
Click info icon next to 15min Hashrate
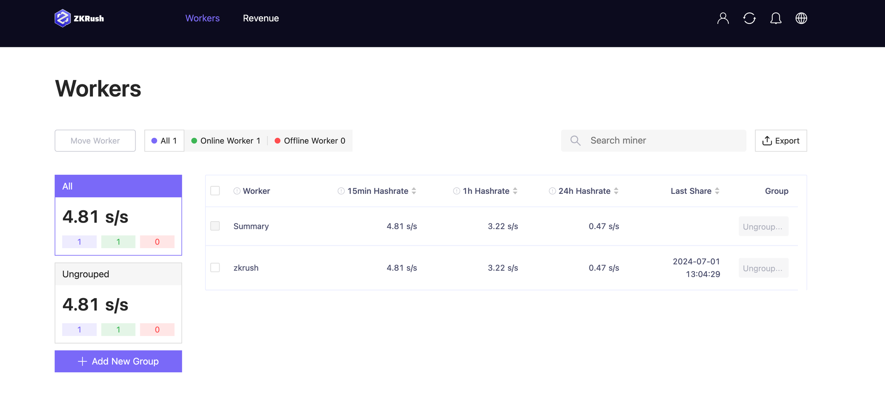[341, 191]
